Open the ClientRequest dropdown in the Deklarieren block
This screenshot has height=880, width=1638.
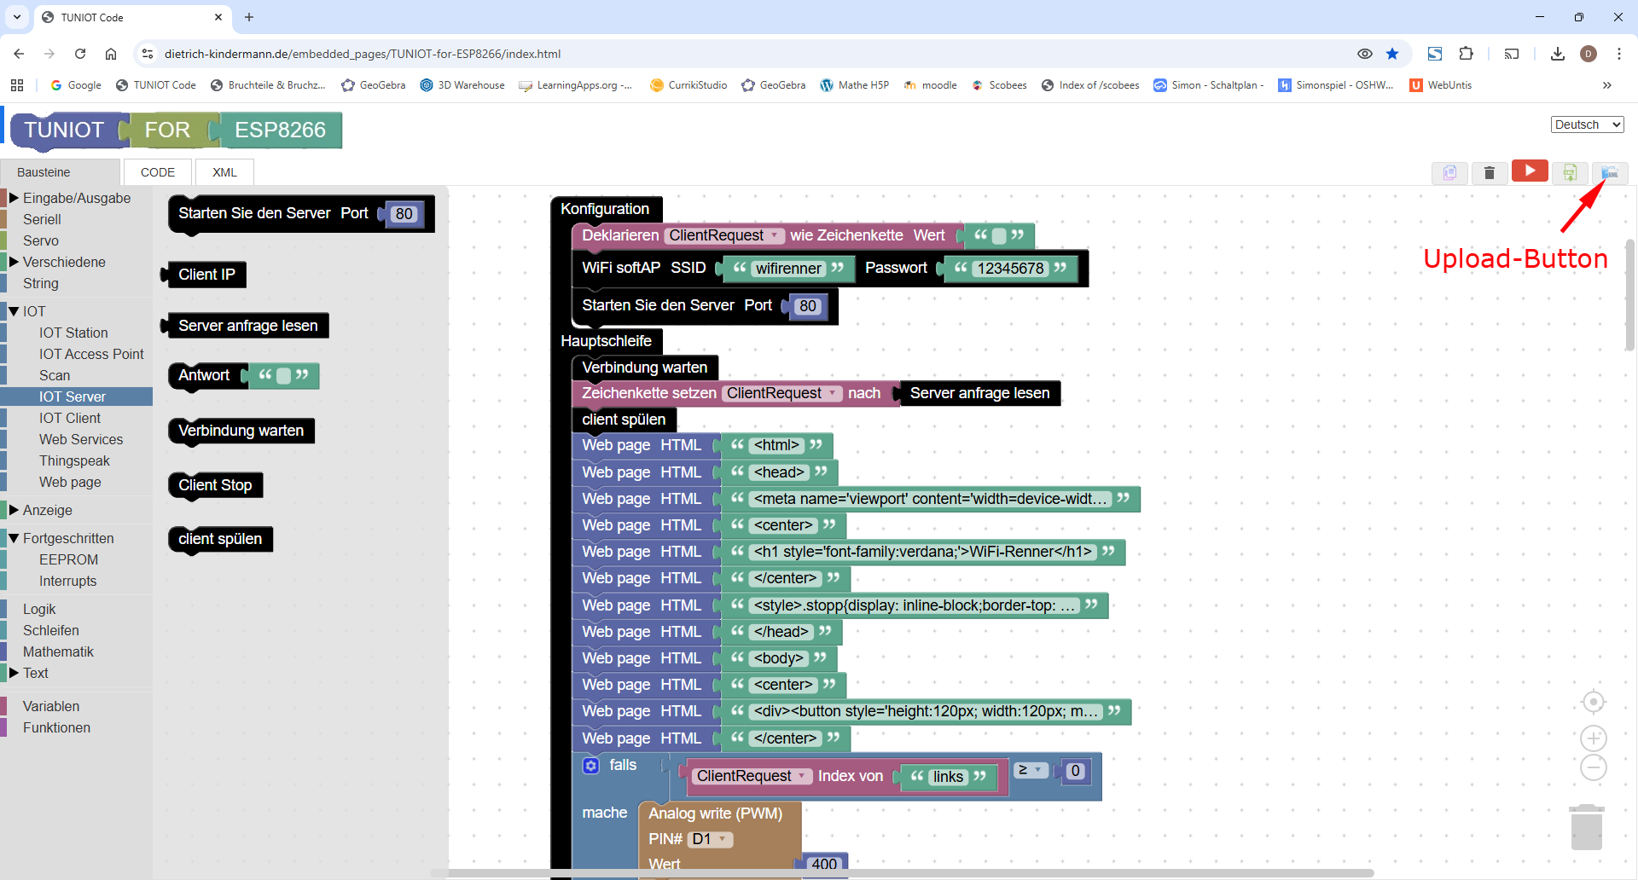pos(724,235)
